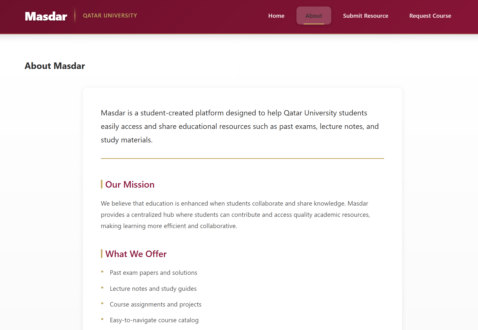Click the What We Offer heading
The height and width of the screenshot is (330, 478).
pos(136,254)
